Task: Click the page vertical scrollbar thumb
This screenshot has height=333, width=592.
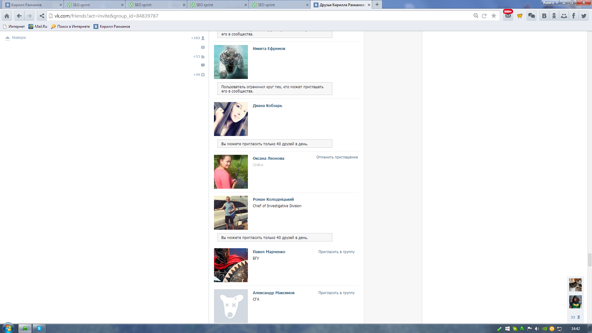Action: coord(590,260)
